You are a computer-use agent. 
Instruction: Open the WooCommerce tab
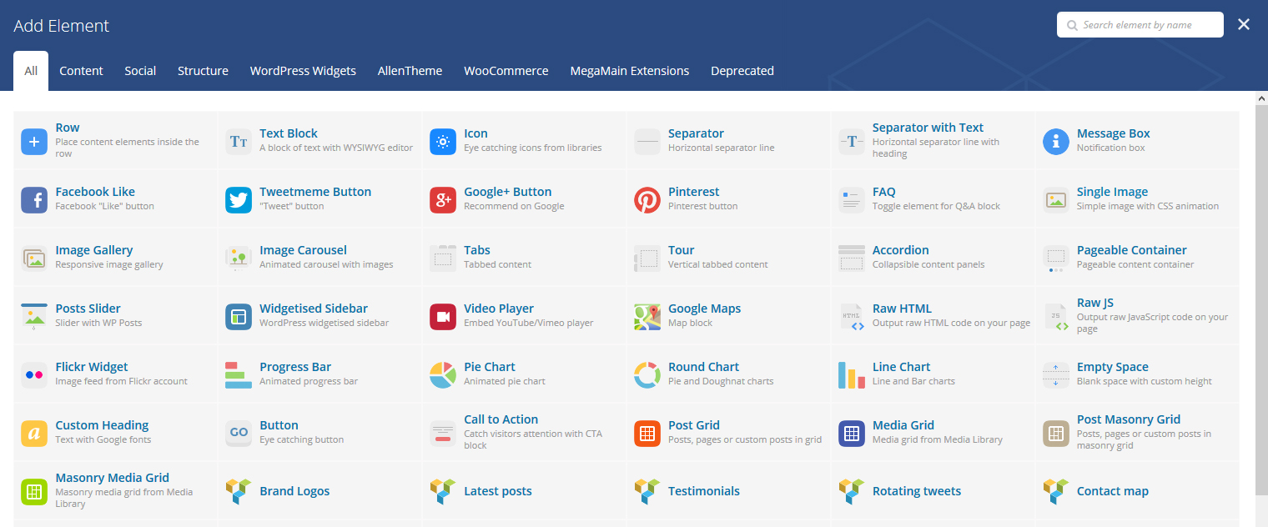[x=506, y=71]
